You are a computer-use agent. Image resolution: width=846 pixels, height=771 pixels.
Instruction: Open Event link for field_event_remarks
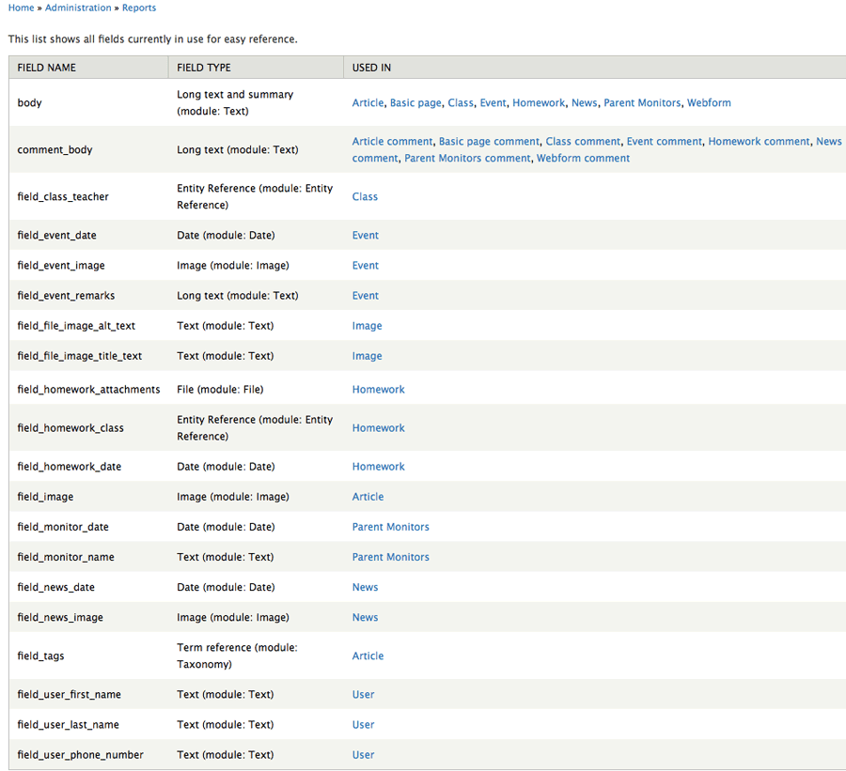point(366,296)
